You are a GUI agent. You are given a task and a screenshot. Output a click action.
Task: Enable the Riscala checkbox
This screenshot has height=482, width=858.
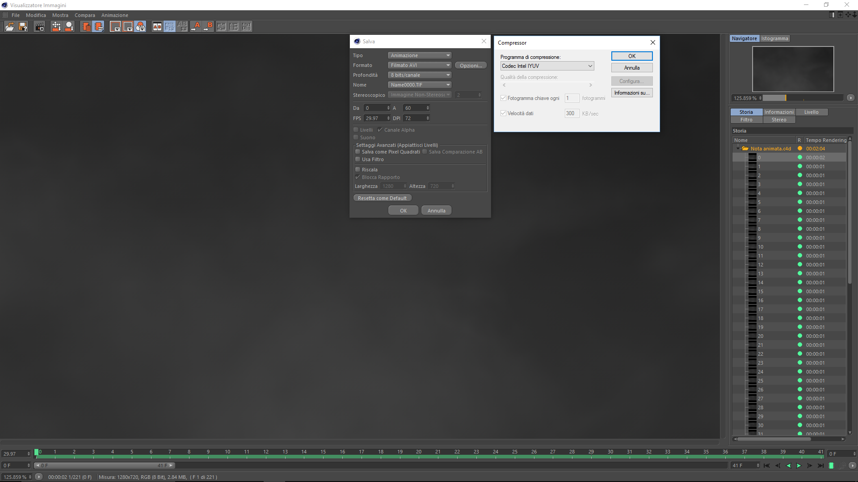358,170
